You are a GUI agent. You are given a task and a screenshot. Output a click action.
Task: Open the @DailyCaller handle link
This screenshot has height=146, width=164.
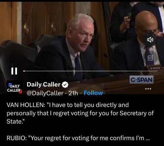click(45, 93)
